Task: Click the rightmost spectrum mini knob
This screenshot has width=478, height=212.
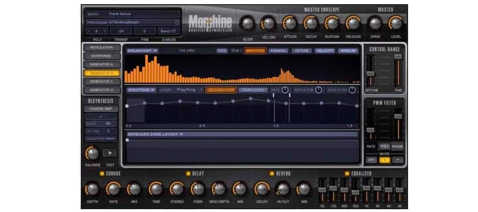Action: pos(352,90)
